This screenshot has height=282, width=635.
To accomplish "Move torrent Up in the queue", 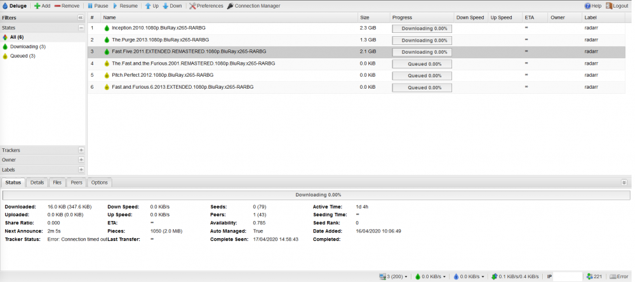I will pyautogui.click(x=152, y=6).
